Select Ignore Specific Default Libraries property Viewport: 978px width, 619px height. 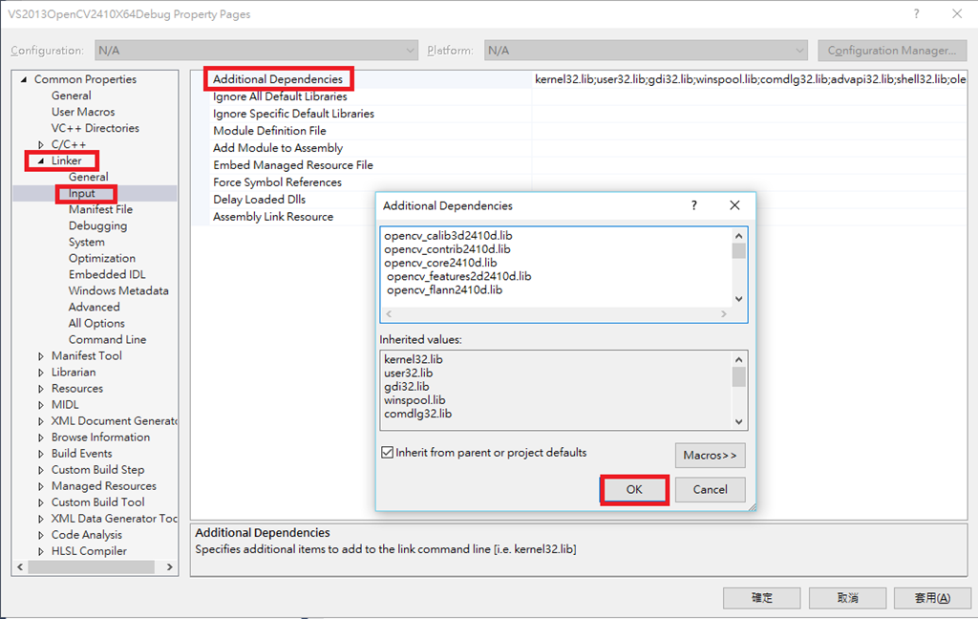294,114
